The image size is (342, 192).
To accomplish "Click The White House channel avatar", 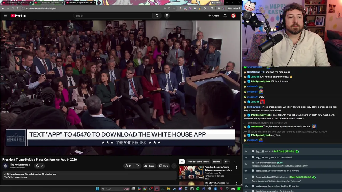I will click(5, 166).
